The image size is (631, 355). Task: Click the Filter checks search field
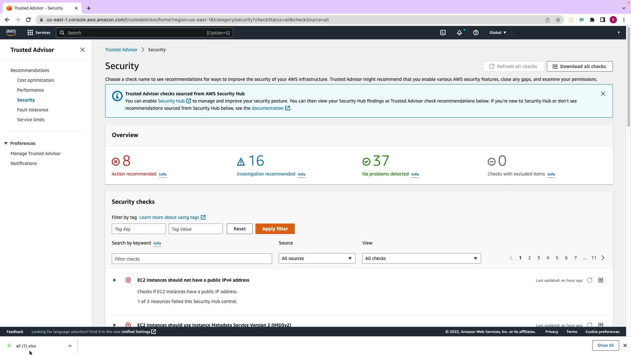192,259
